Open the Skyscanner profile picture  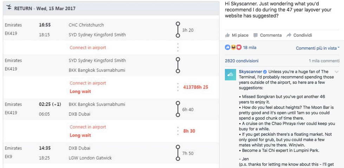click(231, 75)
